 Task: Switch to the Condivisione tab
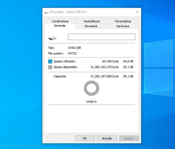60,21
